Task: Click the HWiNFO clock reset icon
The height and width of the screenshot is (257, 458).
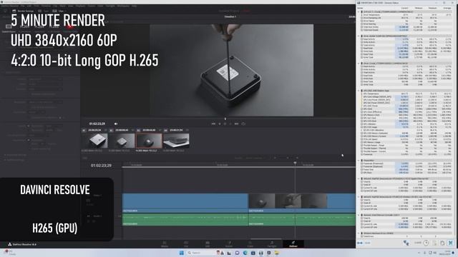Action: click(427, 243)
